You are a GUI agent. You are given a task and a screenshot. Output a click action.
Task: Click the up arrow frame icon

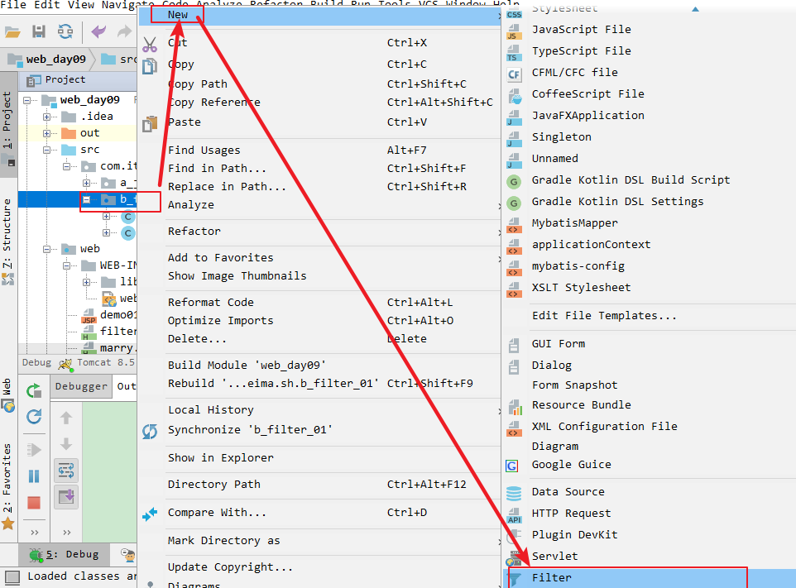(66, 418)
